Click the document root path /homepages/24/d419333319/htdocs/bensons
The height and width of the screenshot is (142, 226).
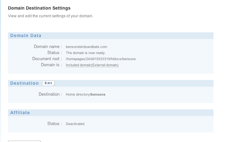[x=101, y=59]
